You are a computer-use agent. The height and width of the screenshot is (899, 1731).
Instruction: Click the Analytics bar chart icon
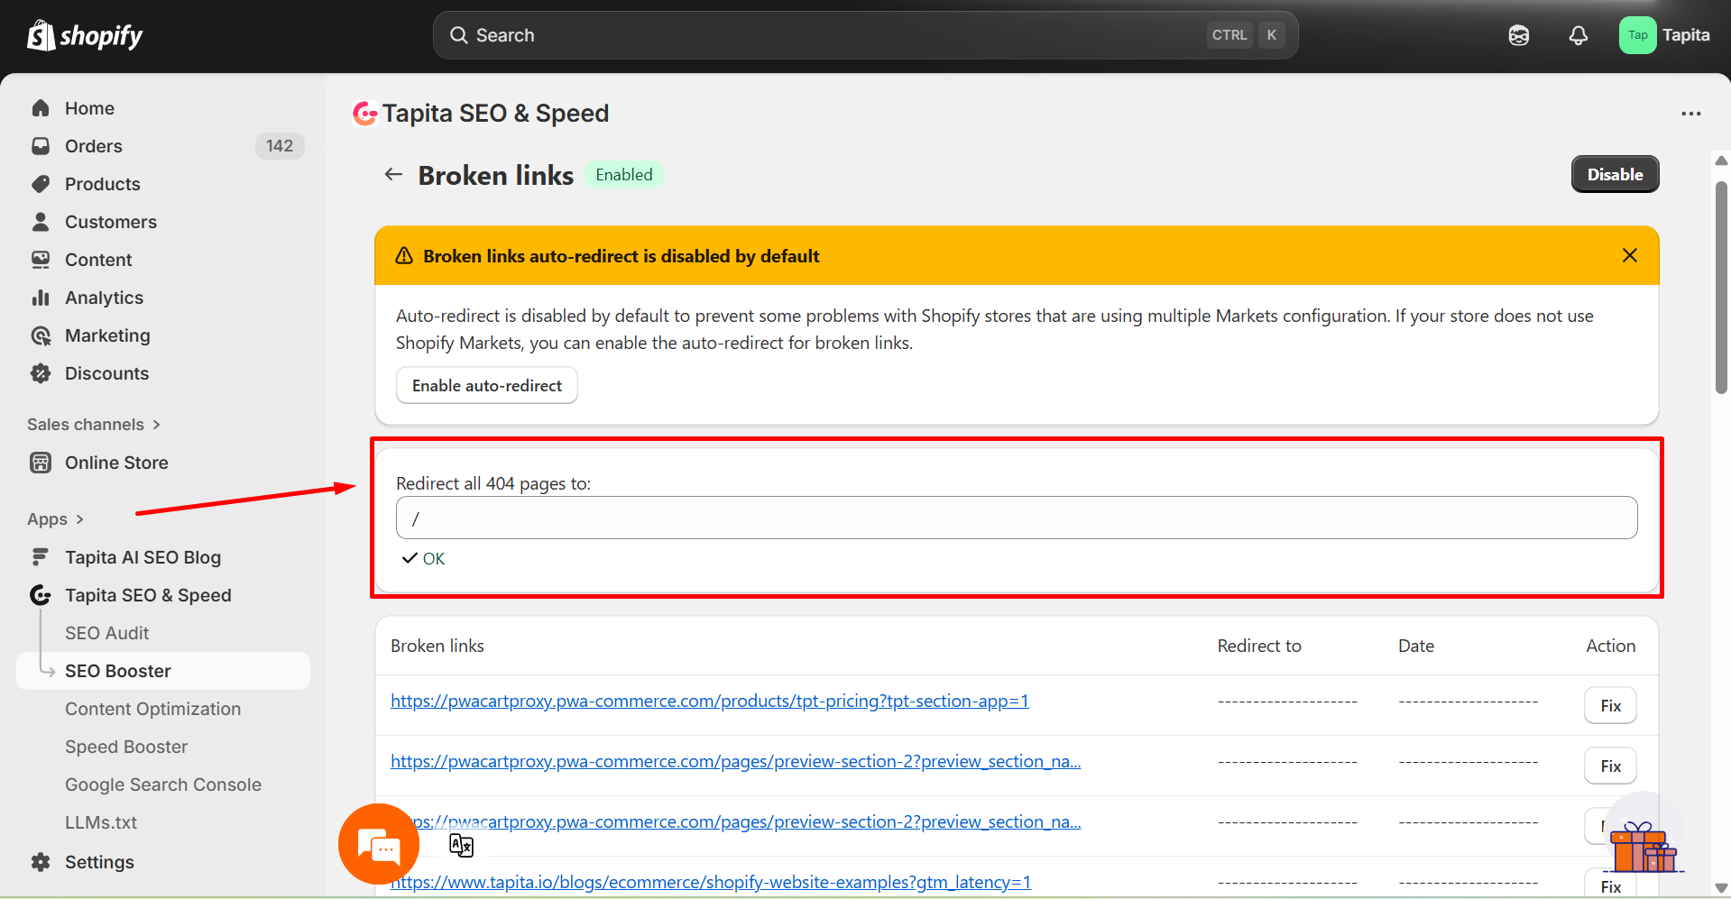[41, 298]
